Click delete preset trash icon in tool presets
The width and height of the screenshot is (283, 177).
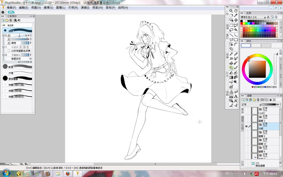(x=11, y=20)
